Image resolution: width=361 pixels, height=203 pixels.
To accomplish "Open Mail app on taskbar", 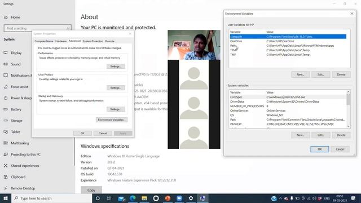I will coord(121,198).
